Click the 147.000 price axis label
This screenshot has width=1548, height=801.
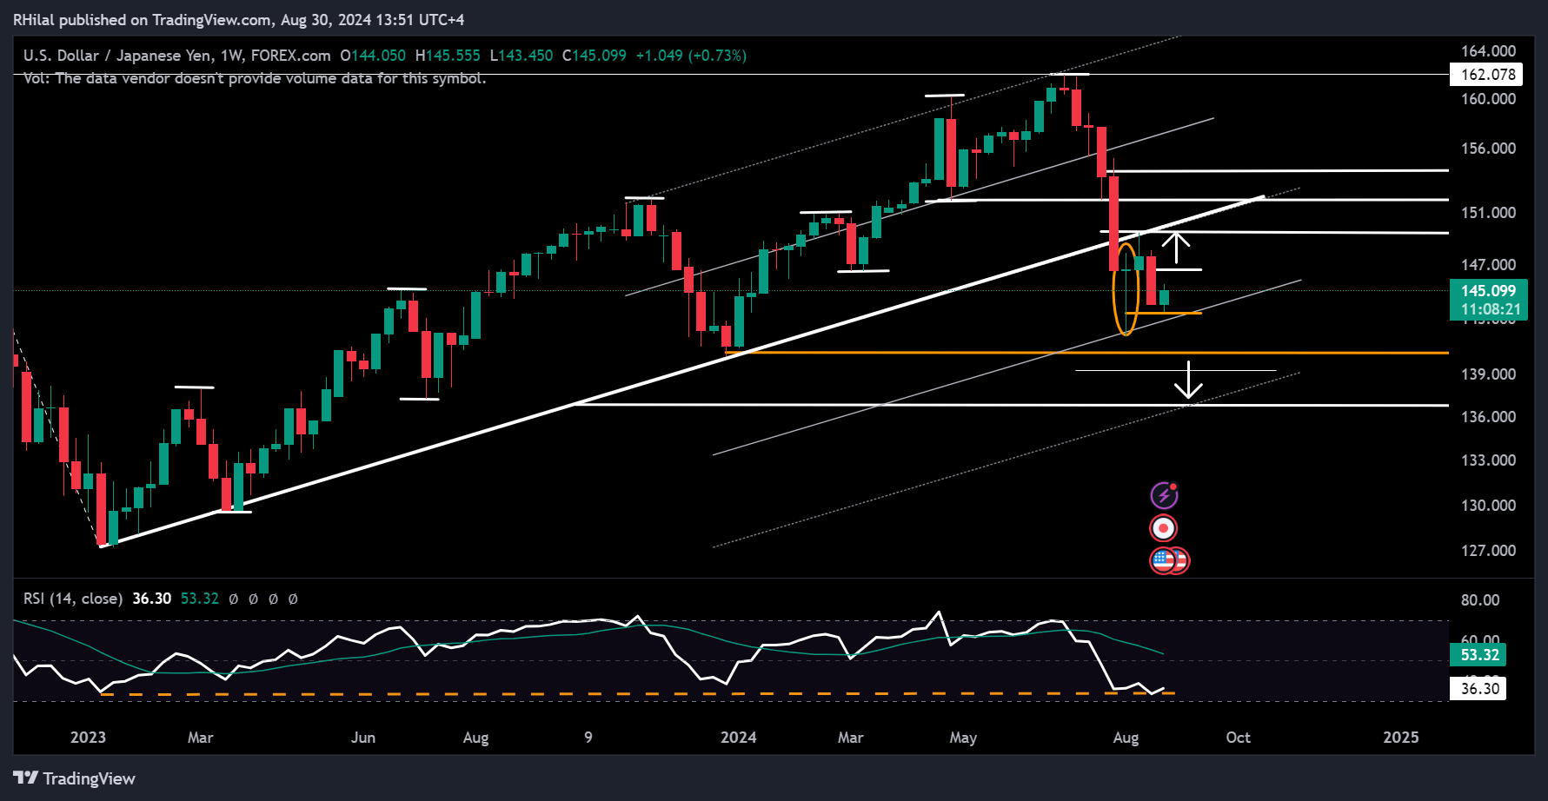coord(1488,265)
